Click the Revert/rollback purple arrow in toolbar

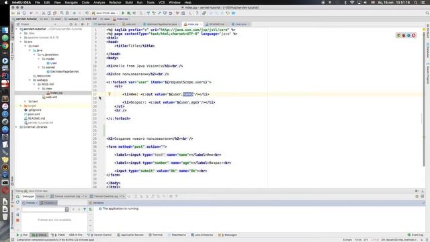click(170, 13)
